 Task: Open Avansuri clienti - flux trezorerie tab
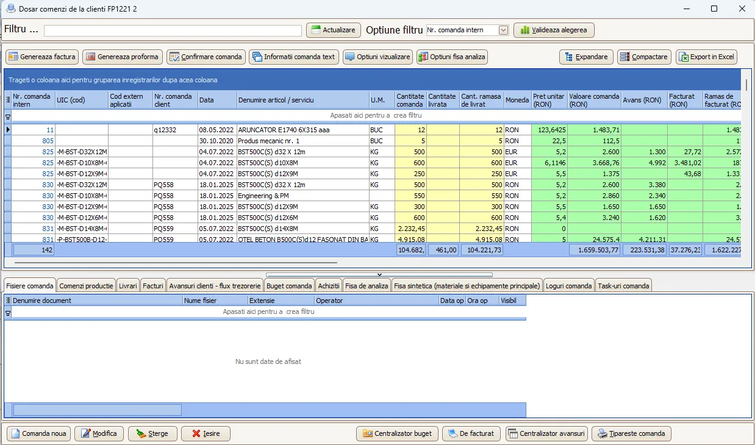click(215, 285)
